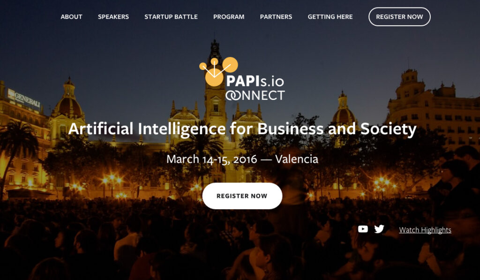Click the March 14-15, 2016 Valencia date line
This screenshot has height=280, width=480.
[x=242, y=159]
